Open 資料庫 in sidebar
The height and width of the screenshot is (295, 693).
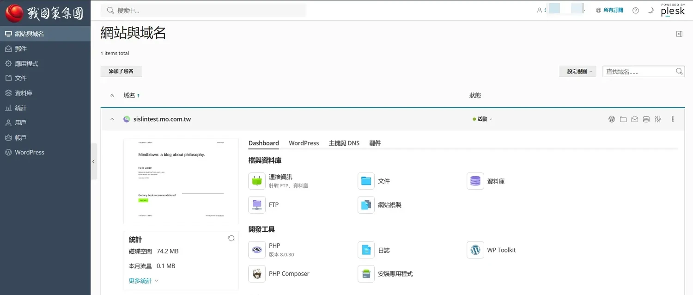(45, 93)
